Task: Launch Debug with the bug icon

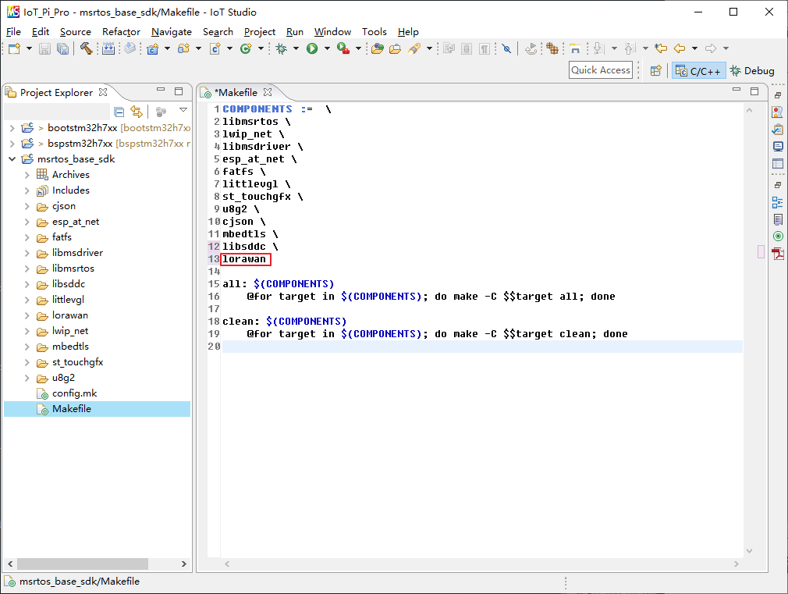Action: 282,48
